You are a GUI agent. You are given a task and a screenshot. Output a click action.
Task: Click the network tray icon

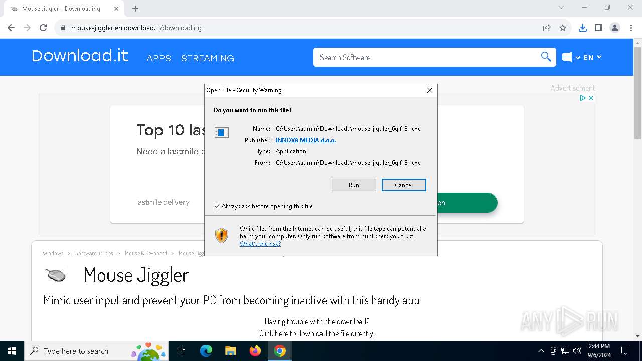(x=565, y=351)
